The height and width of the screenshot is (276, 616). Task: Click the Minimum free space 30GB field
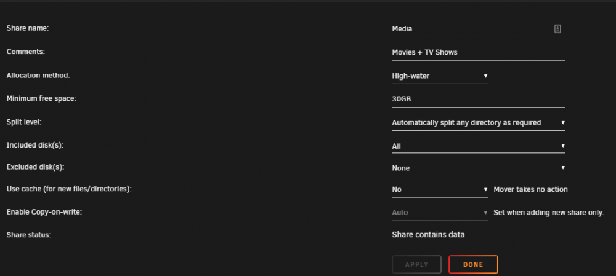coord(478,99)
